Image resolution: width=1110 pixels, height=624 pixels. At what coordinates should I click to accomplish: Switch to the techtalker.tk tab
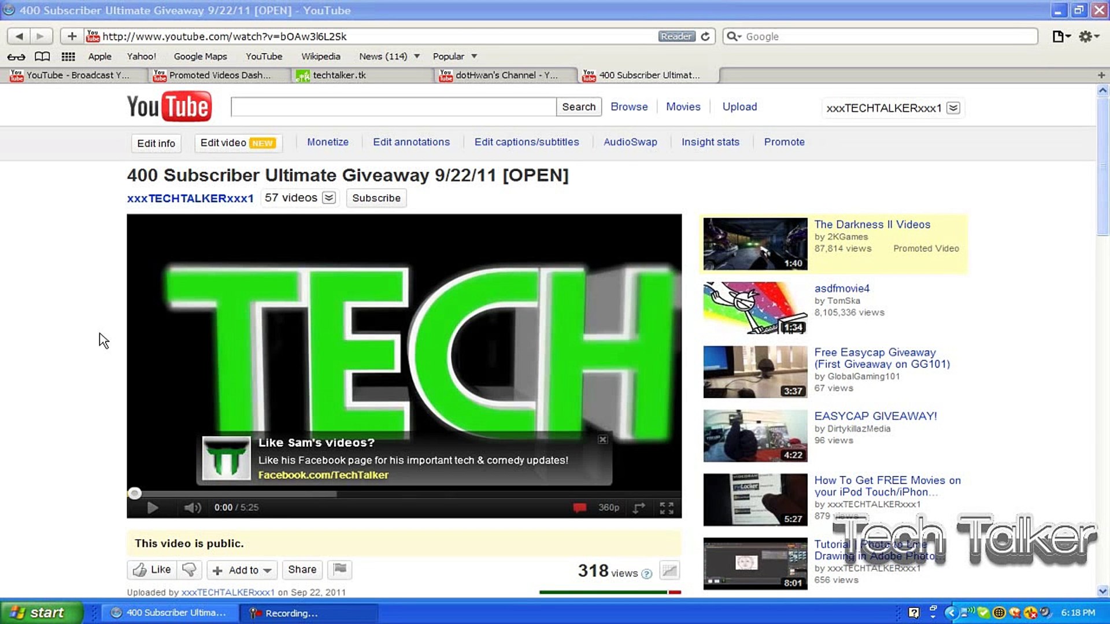point(339,75)
